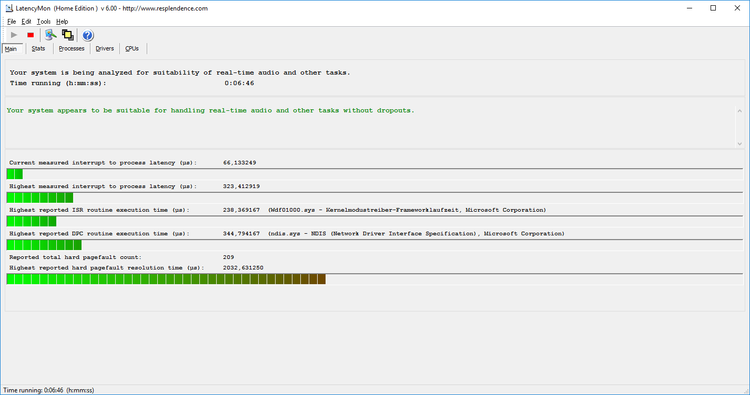Screen dimensions: 750x395
Task: Click the 'Highest reported DPC routine execution time' label
Action: pyautogui.click(x=99, y=234)
